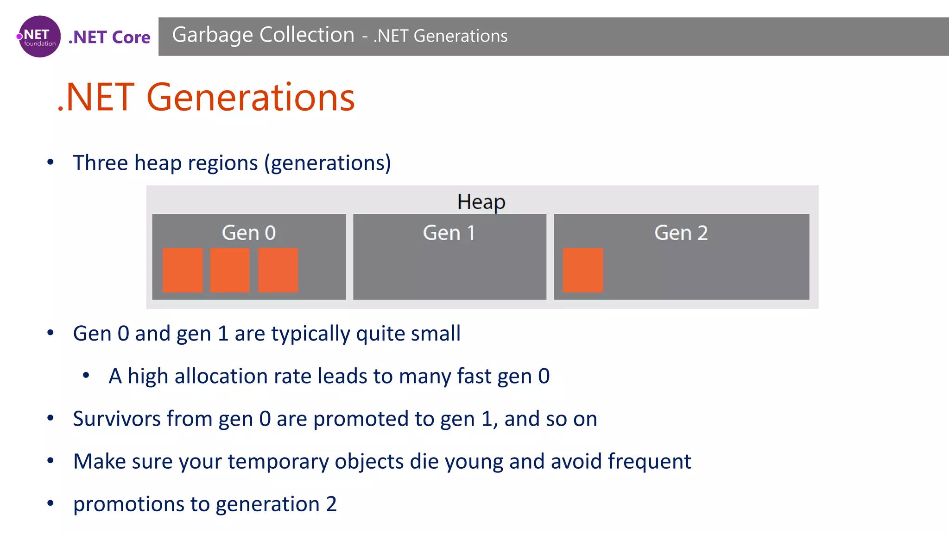Screen dimensions: 949x533
Task: Click the .NET Generations slide title
Action: coord(206,97)
